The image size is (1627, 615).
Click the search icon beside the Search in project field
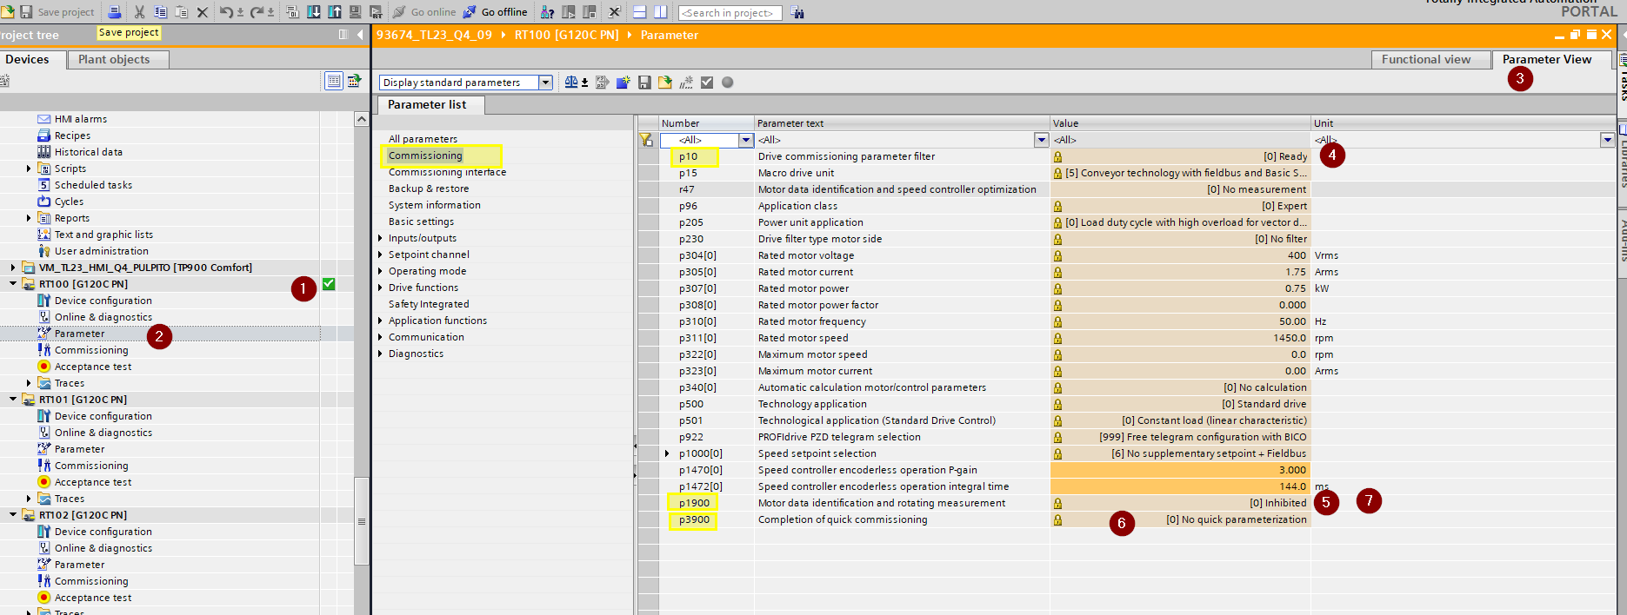pos(797,12)
